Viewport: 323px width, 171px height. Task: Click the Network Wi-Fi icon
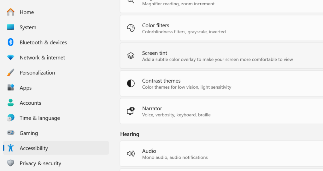[x=10, y=58]
